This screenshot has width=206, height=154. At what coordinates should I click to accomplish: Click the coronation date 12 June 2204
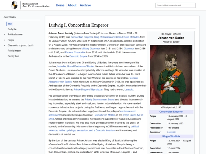tap(174, 148)
